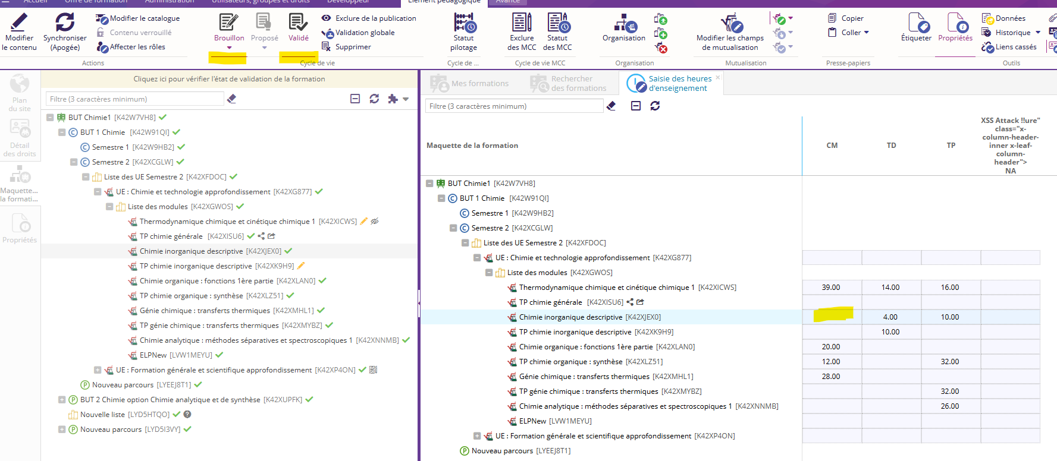Toggle eye icon on Thermodynamique chimique row

click(x=375, y=221)
